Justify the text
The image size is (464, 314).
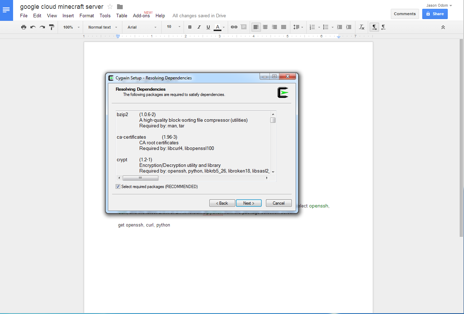[x=284, y=27]
